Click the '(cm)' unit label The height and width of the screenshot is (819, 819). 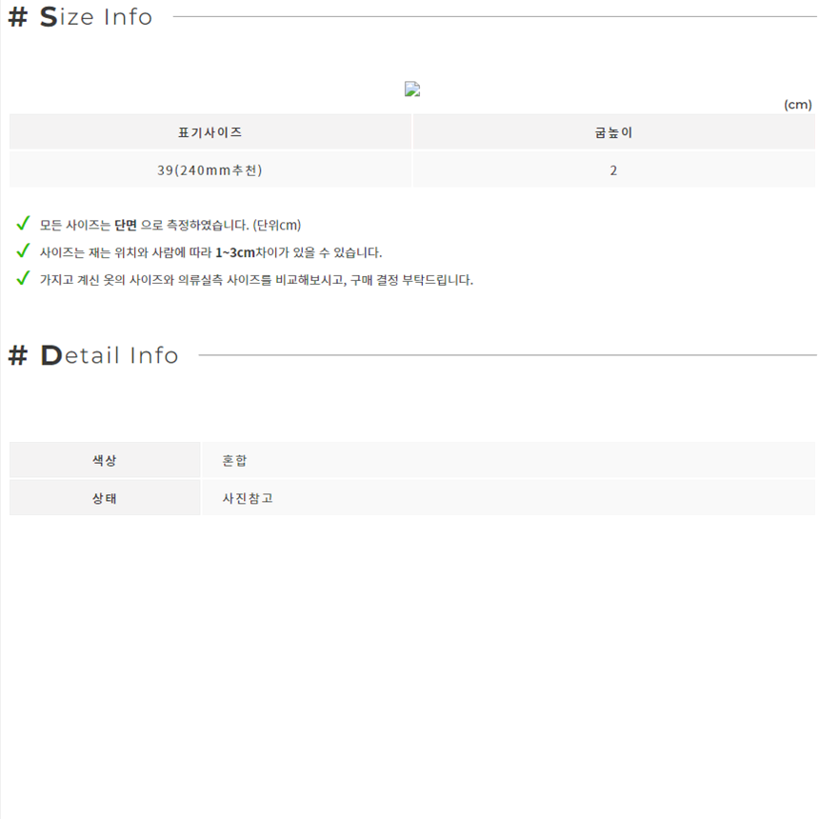798,105
